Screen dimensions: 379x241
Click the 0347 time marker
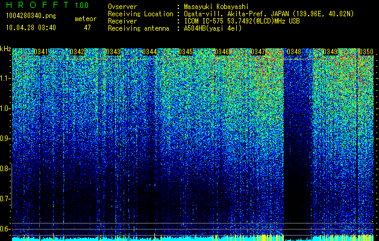[258, 52]
